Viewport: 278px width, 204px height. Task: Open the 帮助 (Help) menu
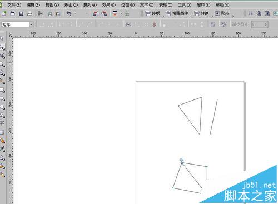(222, 4)
